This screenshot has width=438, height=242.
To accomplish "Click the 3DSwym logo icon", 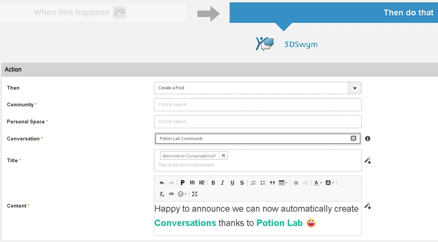I will point(265,44).
